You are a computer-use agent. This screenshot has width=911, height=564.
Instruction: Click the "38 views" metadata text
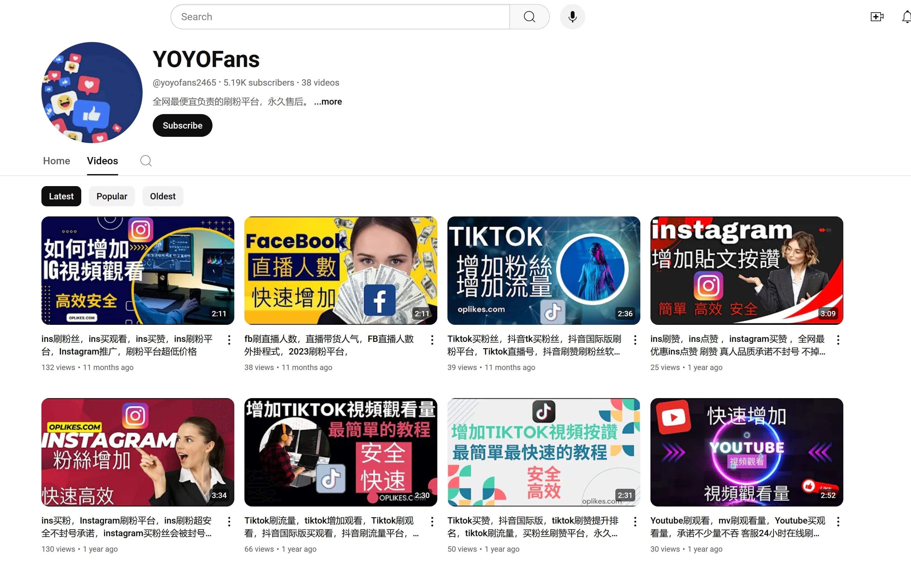click(x=259, y=367)
